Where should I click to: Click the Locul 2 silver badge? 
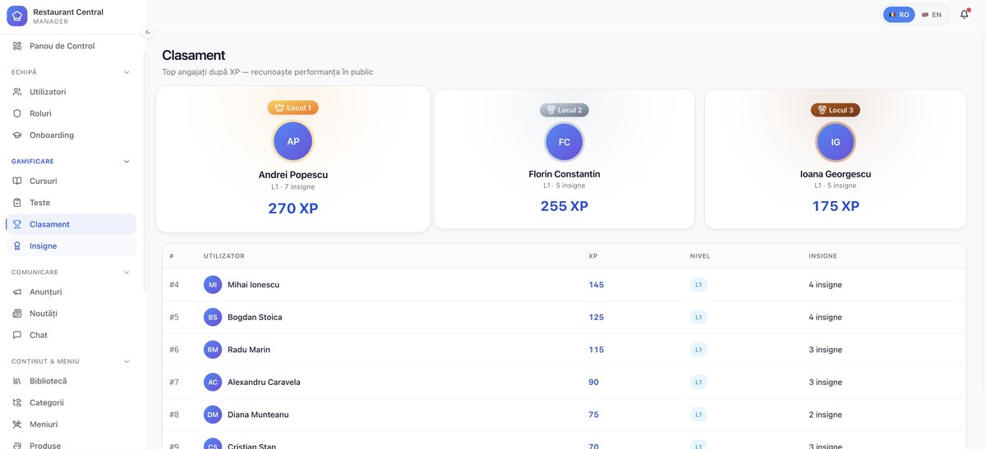[564, 110]
